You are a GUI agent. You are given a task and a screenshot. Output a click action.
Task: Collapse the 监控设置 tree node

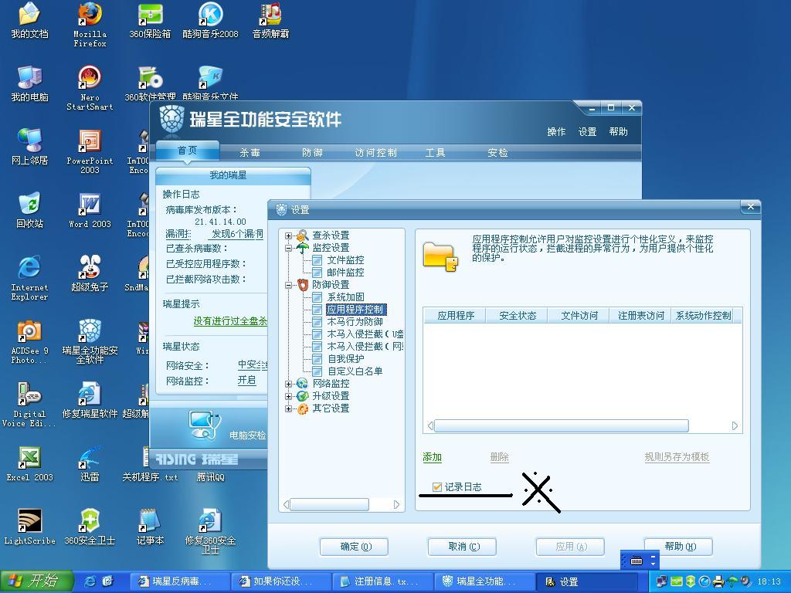coord(288,248)
